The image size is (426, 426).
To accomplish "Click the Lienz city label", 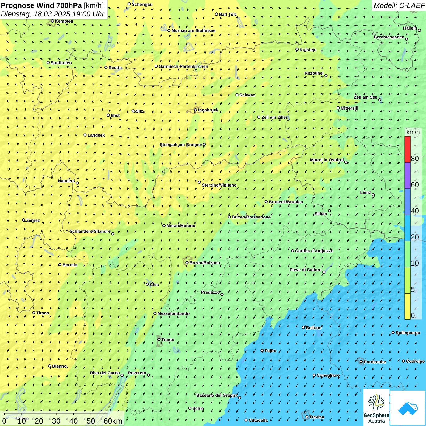I will (365, 192).
